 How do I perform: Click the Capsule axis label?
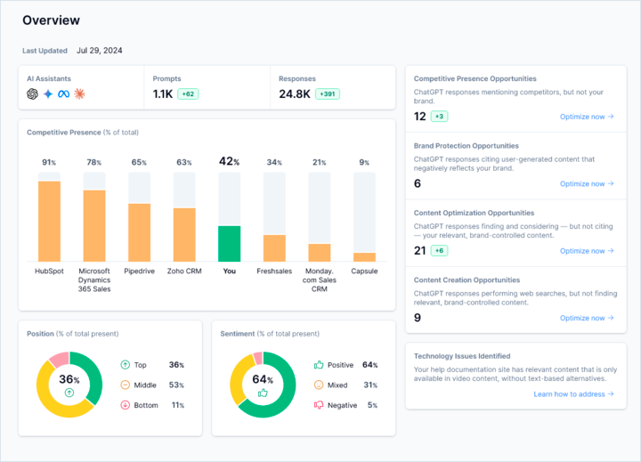364,272
